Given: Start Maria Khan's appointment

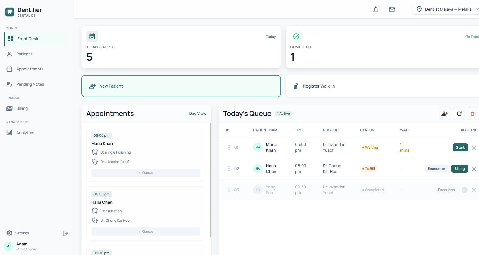Looking at the screenshot, I should coord(460,147).
